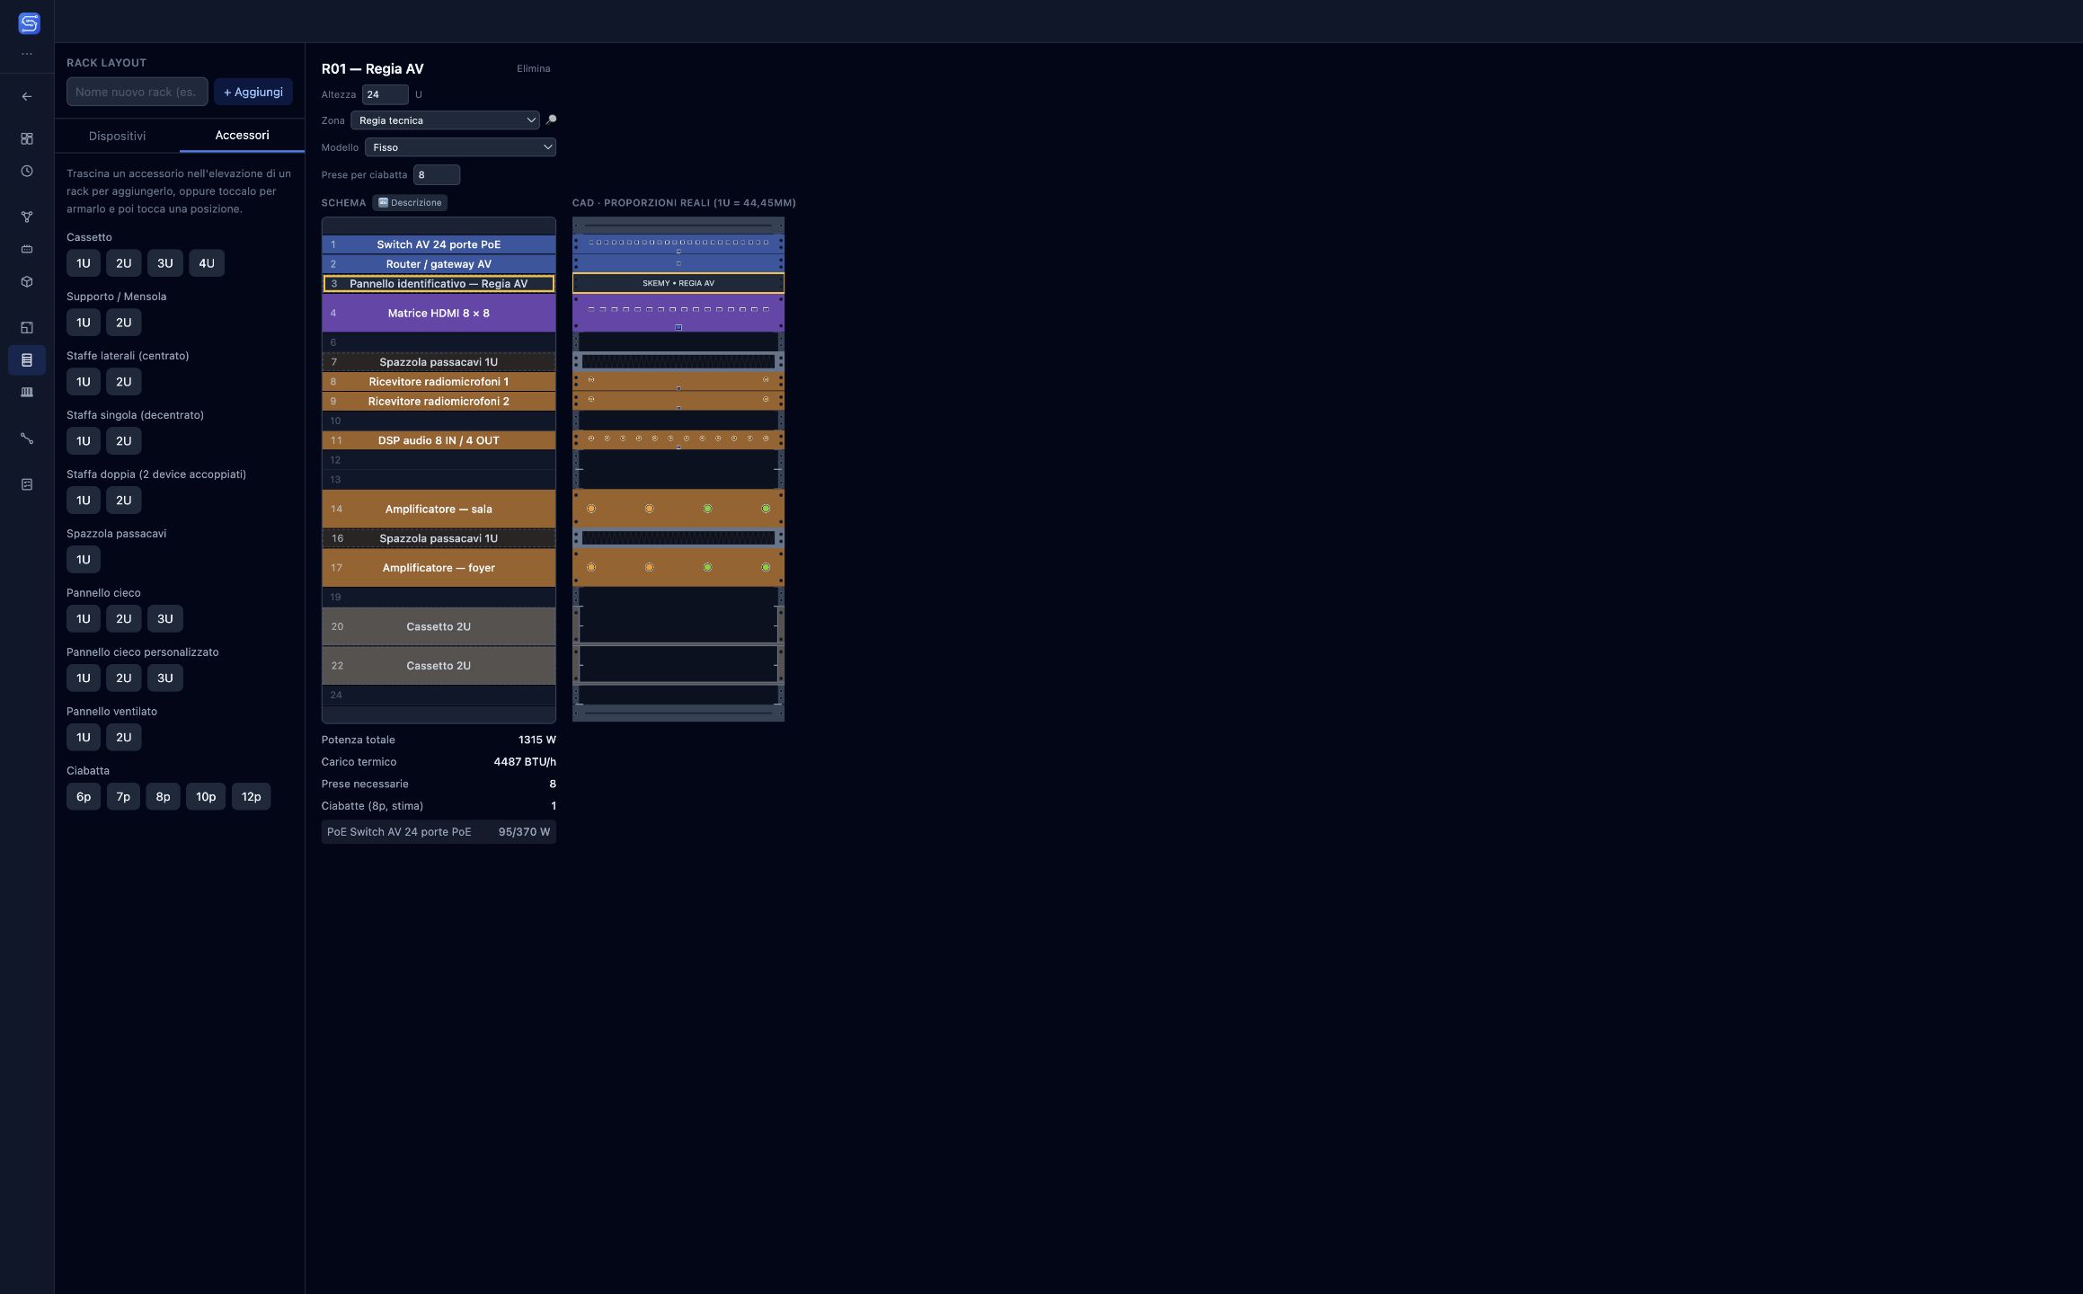Click the Potenza totale 1315 W value

[x=536, y=740]
